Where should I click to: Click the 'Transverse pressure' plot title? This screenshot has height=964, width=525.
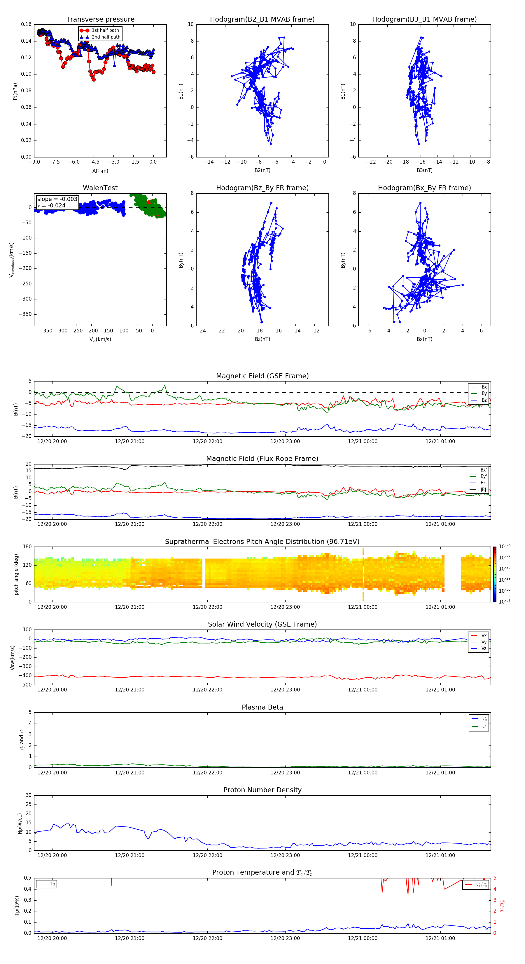click(100, 20)
